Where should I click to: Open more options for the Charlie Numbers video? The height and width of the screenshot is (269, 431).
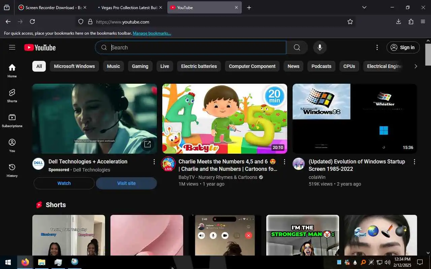(x=284, y=162)
